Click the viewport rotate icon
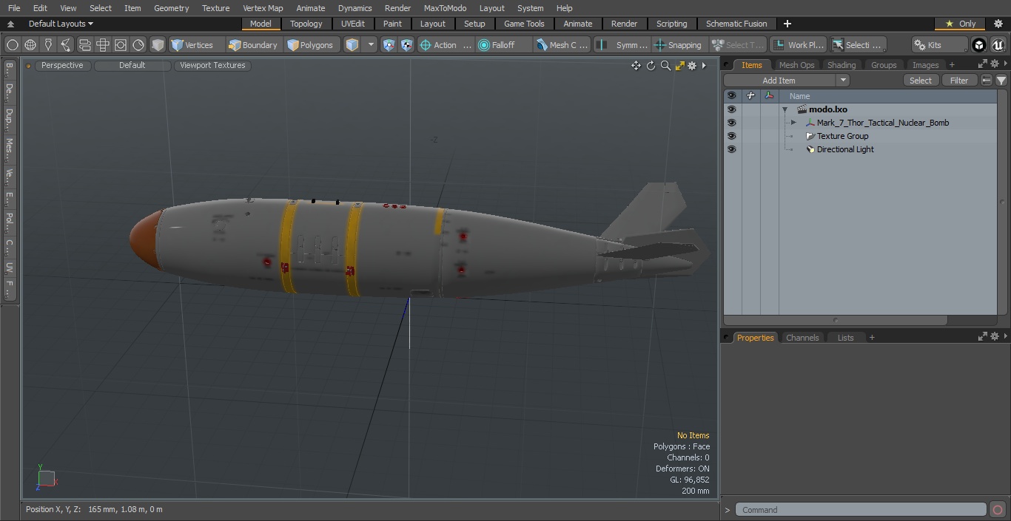Image resolution: width=1011 pixels, height=521 pixels. tap(651, 66)
